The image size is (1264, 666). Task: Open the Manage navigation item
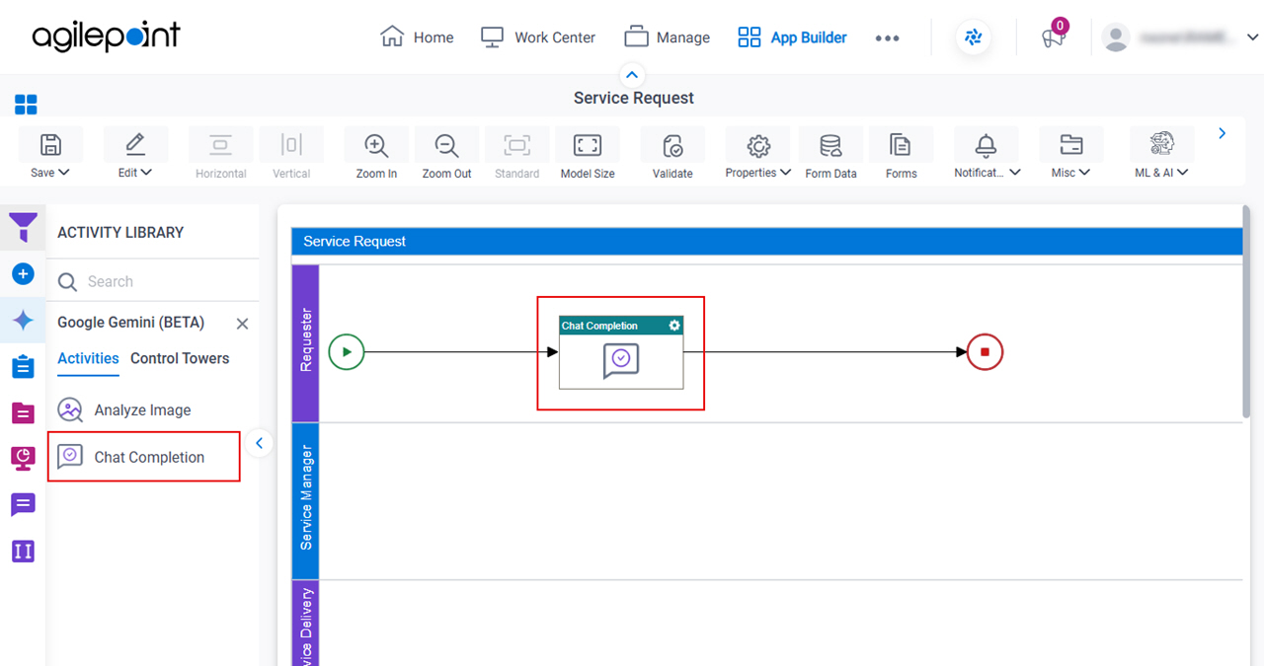coord(667,37)
